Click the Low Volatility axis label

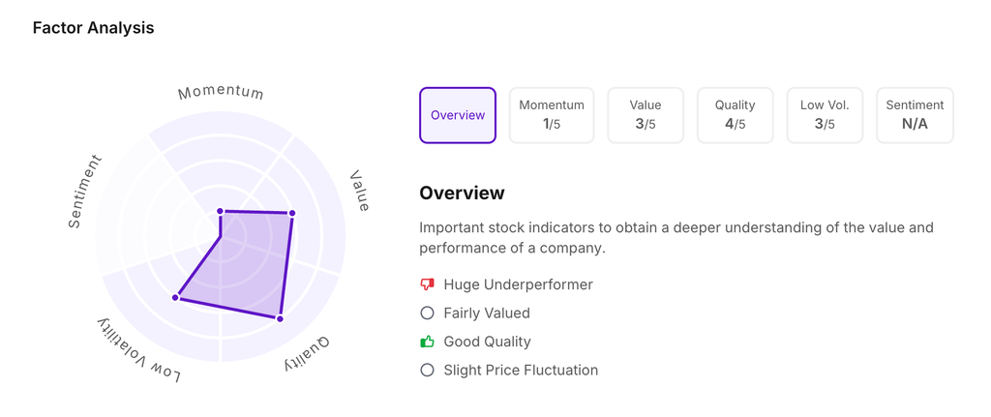tap(138, 350)
